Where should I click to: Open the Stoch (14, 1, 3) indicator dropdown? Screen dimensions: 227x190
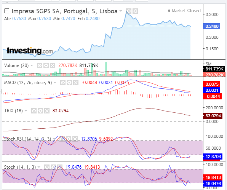tap(39, 167)
